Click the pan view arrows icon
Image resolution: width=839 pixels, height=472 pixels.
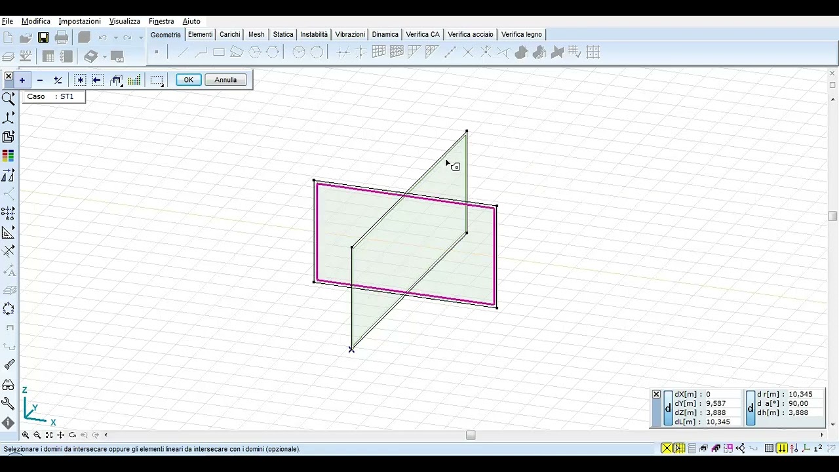61,435
